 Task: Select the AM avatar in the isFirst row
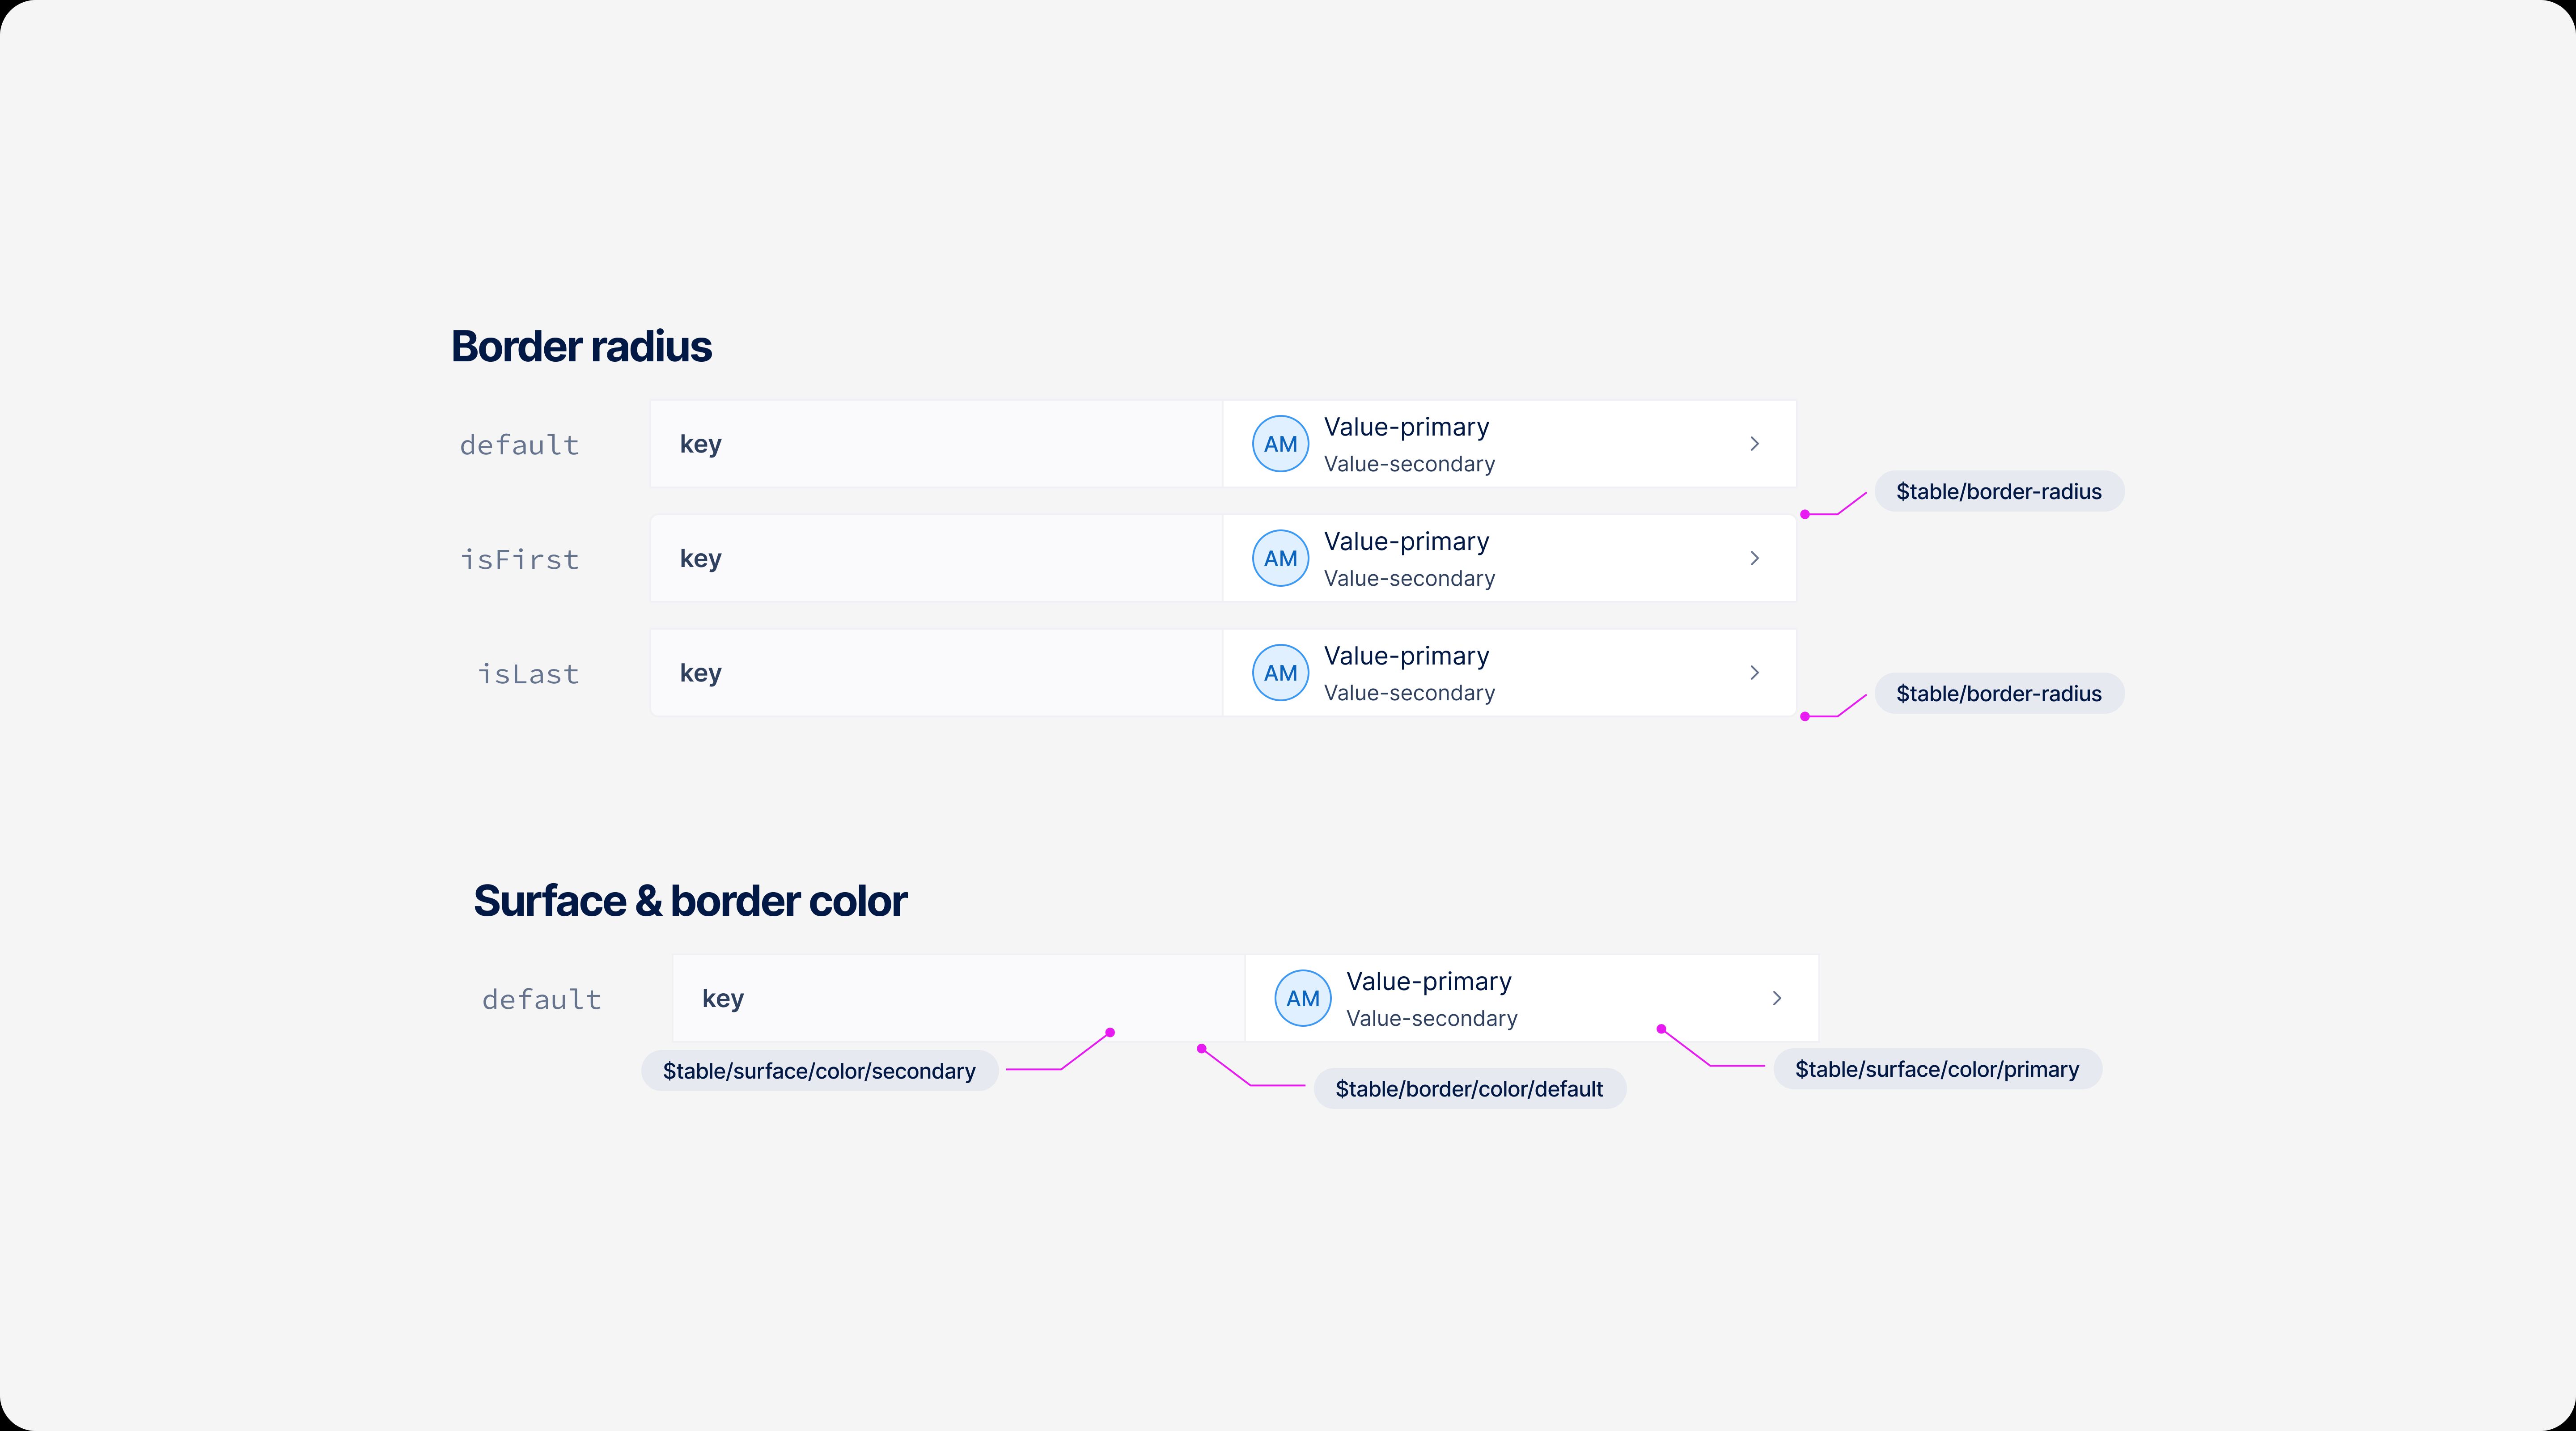coord(1281,558)
